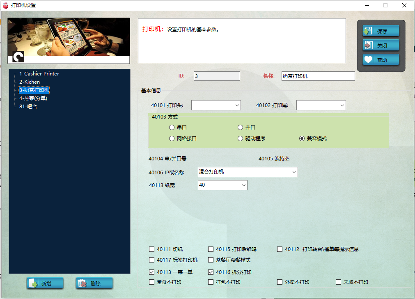Select the 兼容模式 radio button
The height and width of the screenshot is (299, 415).
click(302, 139)
